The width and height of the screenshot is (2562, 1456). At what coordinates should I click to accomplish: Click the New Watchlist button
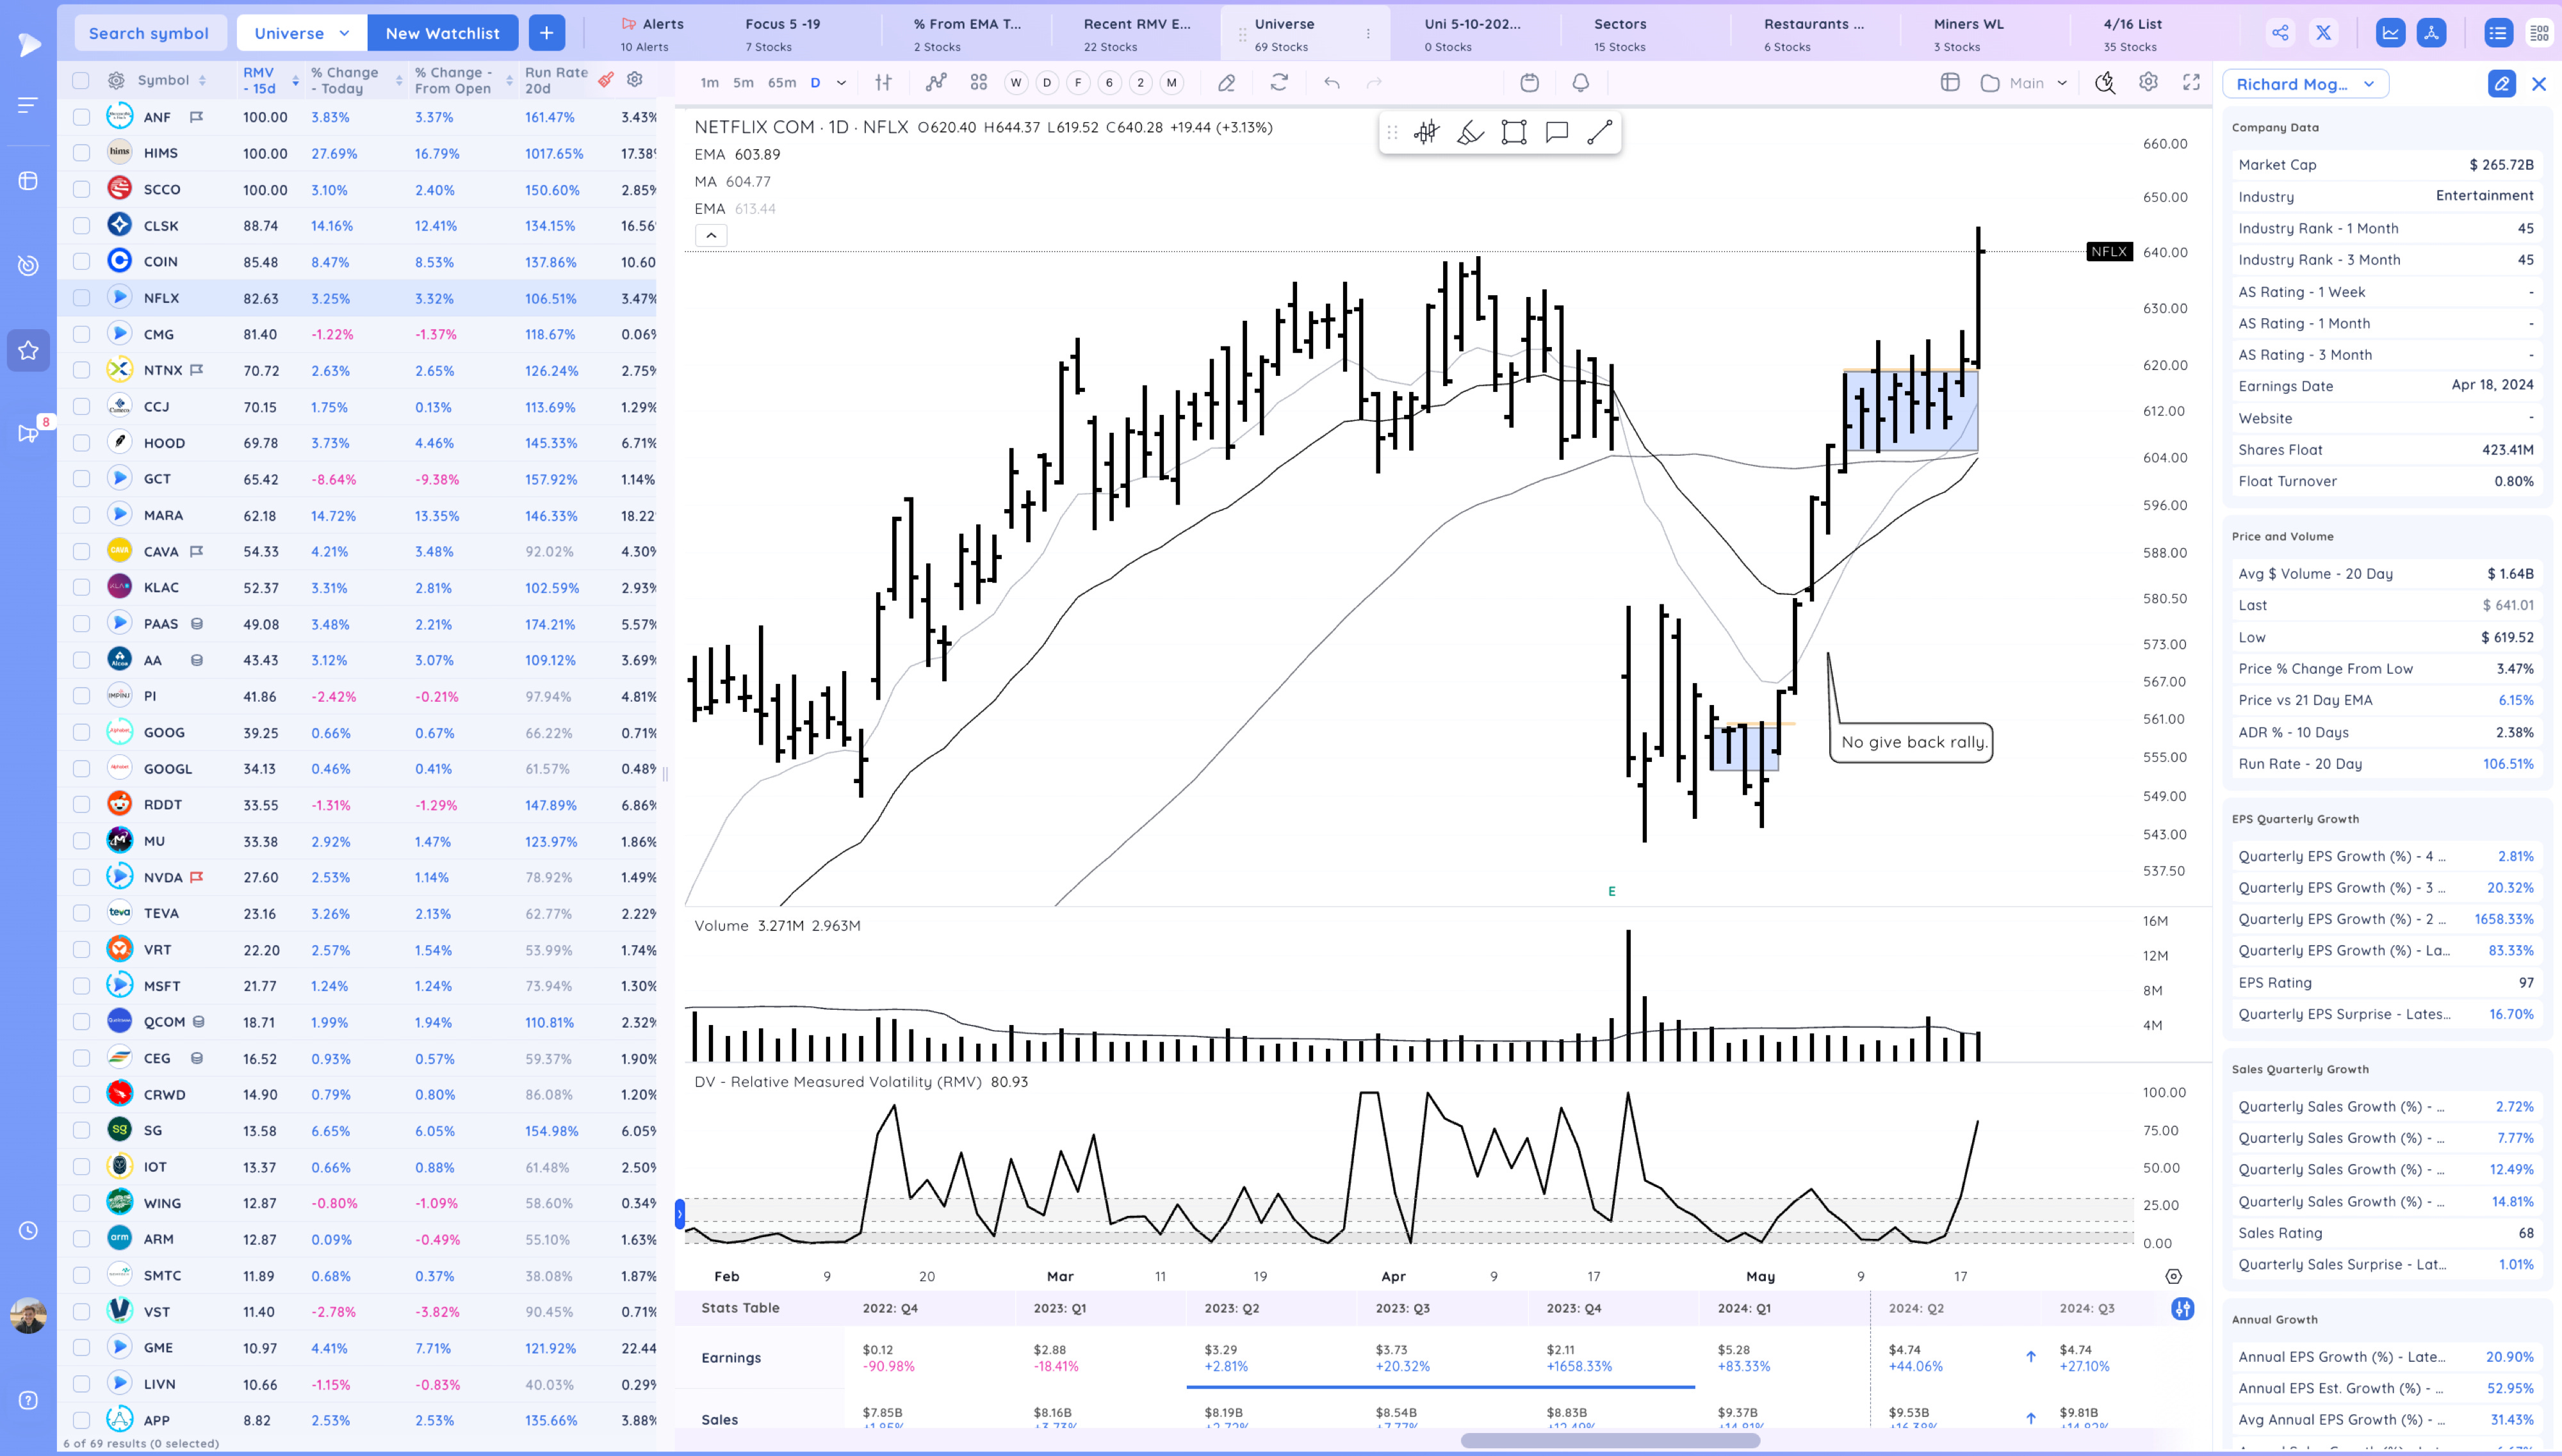pyautogui.click(x=442, y=33)
